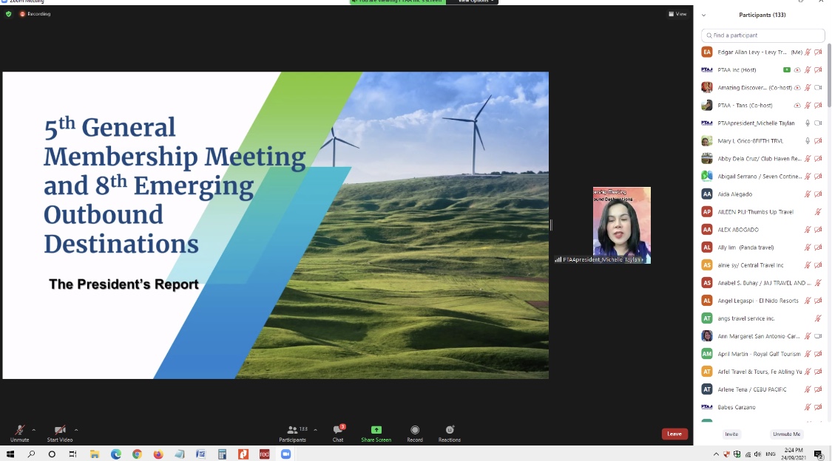Click Ally lim (Panda travel) entry

point(762,247)
